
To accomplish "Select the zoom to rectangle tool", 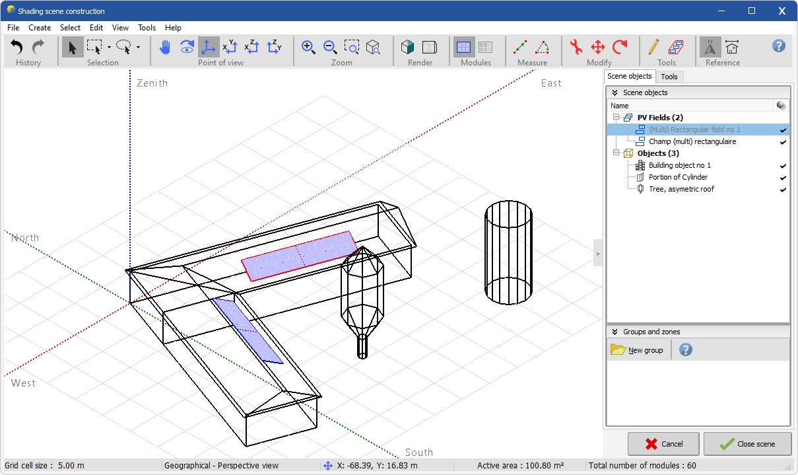I will pos(352,47).
